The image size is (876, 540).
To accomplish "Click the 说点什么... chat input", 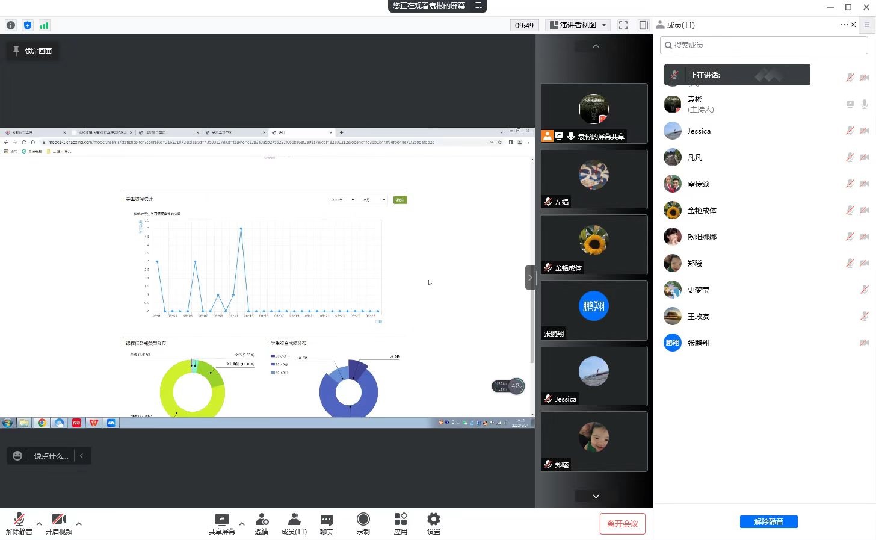I will click(51, 456).
